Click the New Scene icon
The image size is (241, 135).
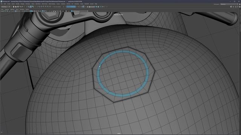coord(14,7)
